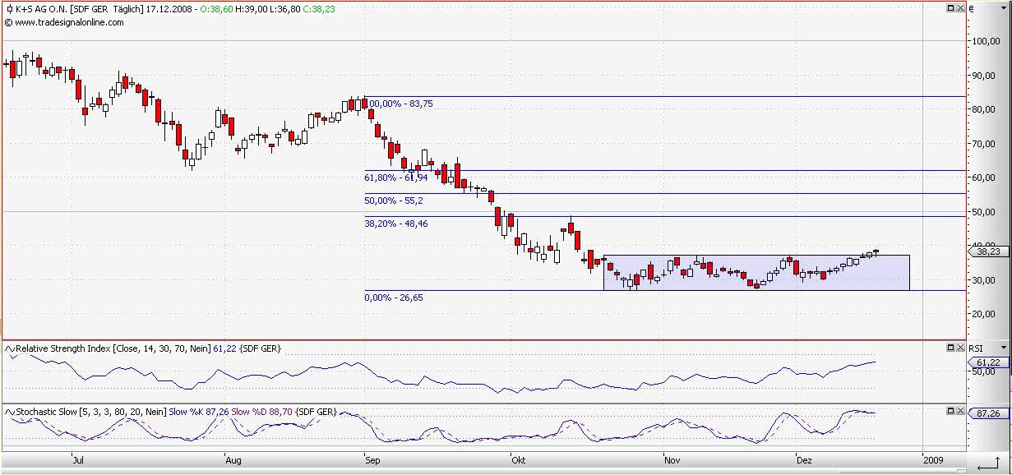Select the K+S AG O.N. chart title

tap(41, 8)
